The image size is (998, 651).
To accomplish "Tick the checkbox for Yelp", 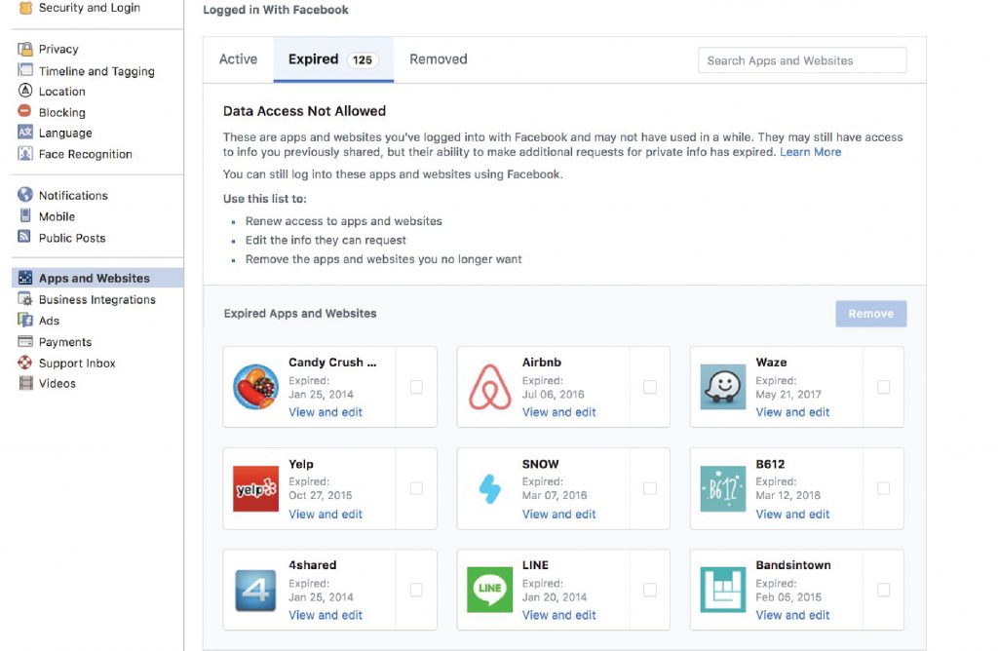I will pyautogui.click(x=415, y=487).
